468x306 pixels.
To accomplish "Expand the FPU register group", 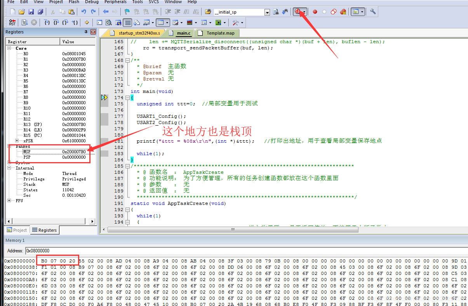I will (9, 201).
